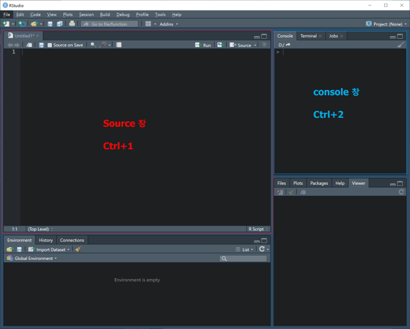This screenshot has height=329, width=410.
Task: Switch to the History tab
Action: pyautogui.click(x=46, y=240)
